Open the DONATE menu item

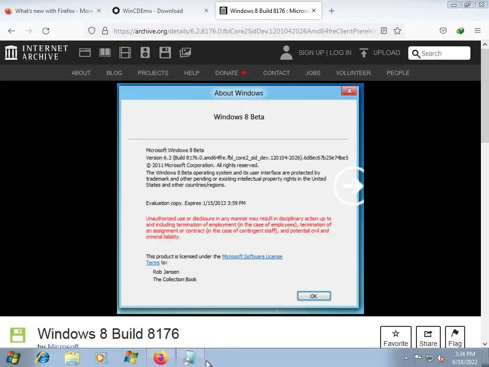point(231,73)
